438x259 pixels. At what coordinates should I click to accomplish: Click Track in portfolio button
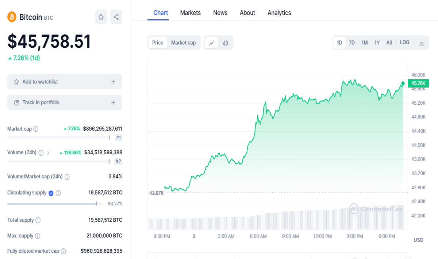pos(65,103)
